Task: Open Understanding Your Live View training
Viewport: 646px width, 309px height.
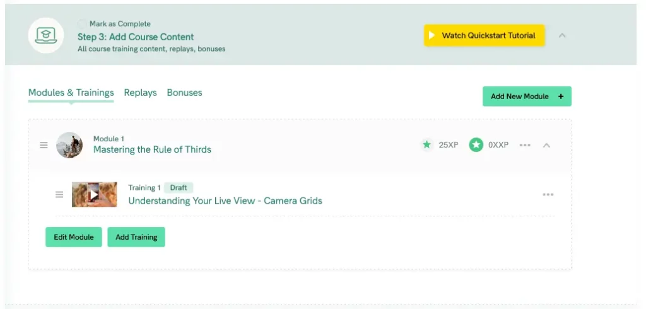Action: [225, 201]
